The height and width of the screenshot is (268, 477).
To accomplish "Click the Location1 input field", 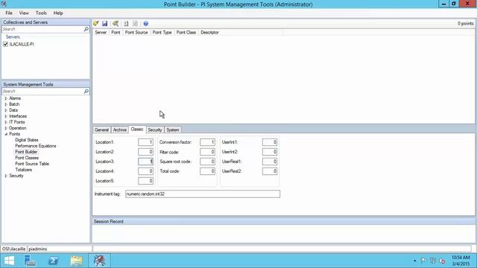I will coord(146,142).
